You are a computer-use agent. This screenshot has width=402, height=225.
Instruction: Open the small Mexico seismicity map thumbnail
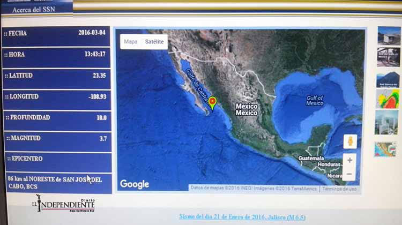coord(385,149)
